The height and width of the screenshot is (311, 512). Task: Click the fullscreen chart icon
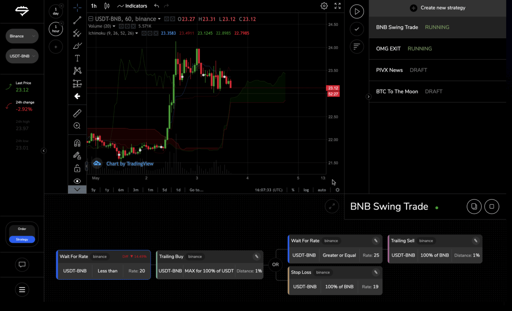click(338, 6)
